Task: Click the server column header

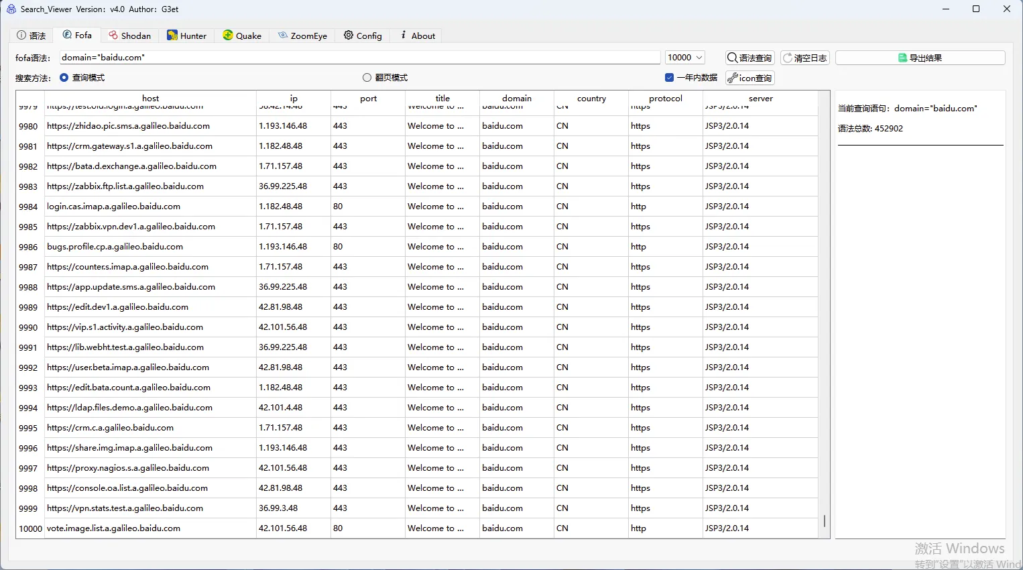Action: pyautogui.click(x=761, y=98)
